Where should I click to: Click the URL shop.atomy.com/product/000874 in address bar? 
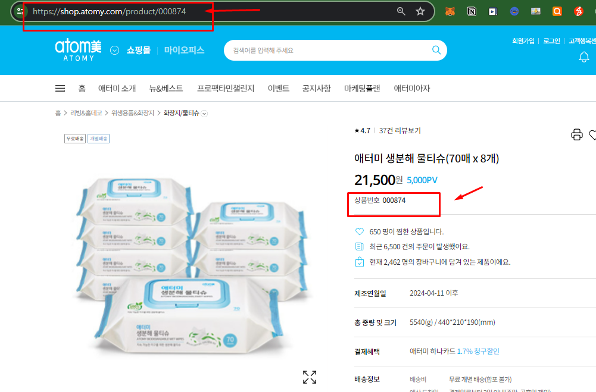109,11
